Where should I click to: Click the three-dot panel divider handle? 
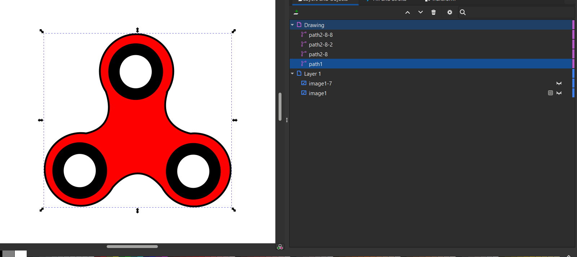pos(287,120)
